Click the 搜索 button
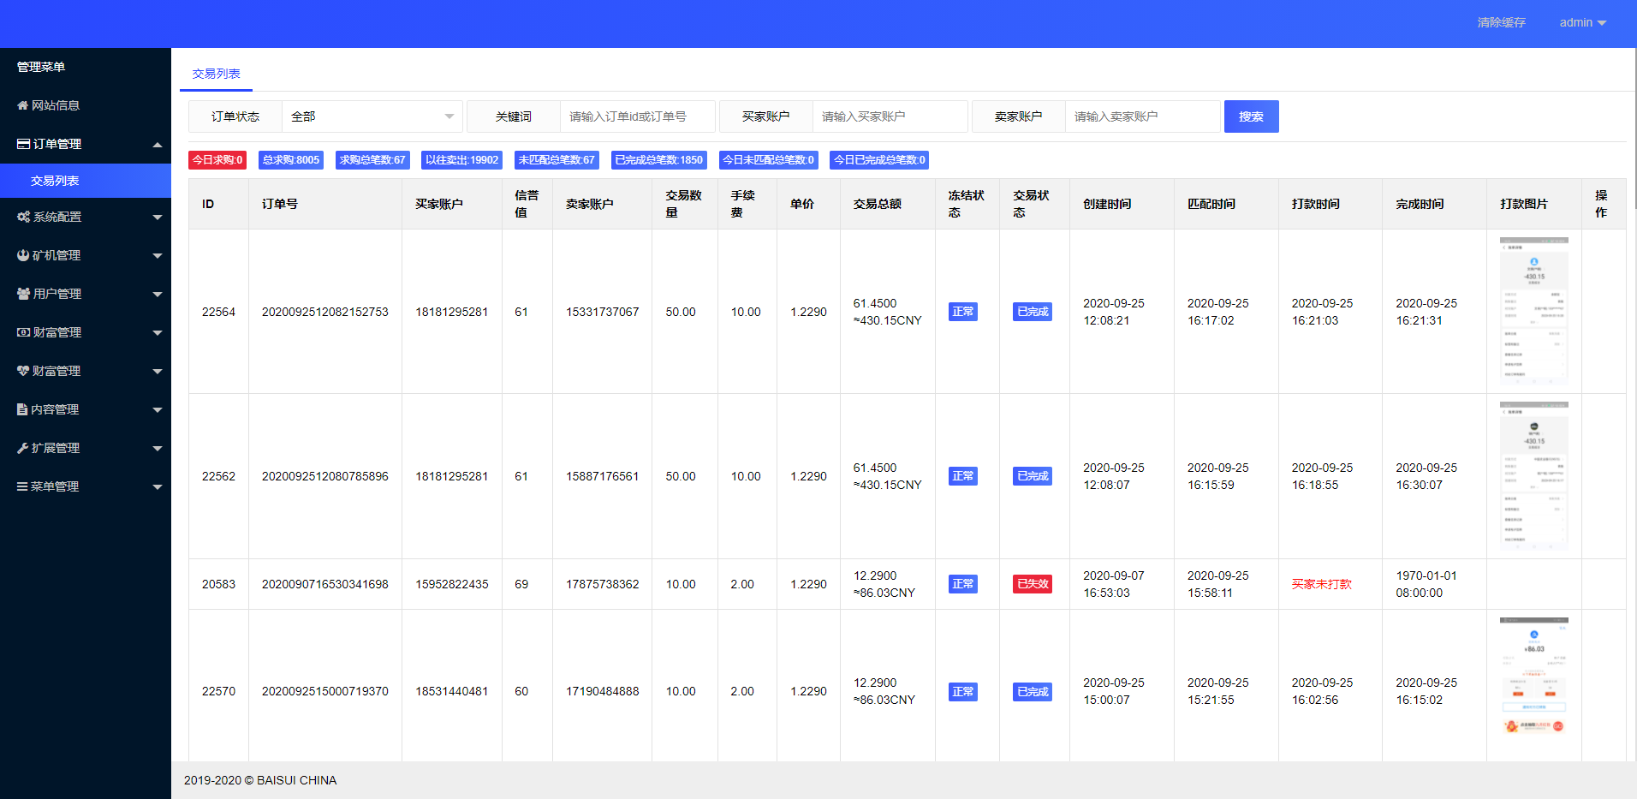Image resolution: width=1637 pixels, height=799 pixels. 1251,116
